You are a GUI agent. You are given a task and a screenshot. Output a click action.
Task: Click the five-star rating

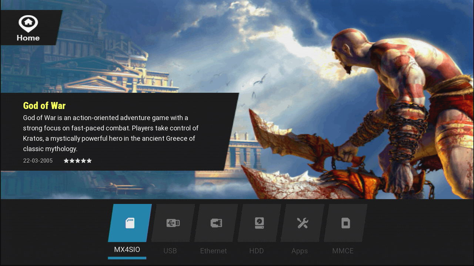pos(78,161)
